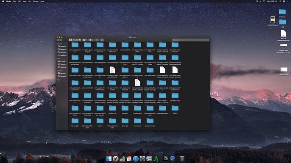Open Calendar from the Dock
The width and height of the screenshot is (291, 163).
point(129,158)
